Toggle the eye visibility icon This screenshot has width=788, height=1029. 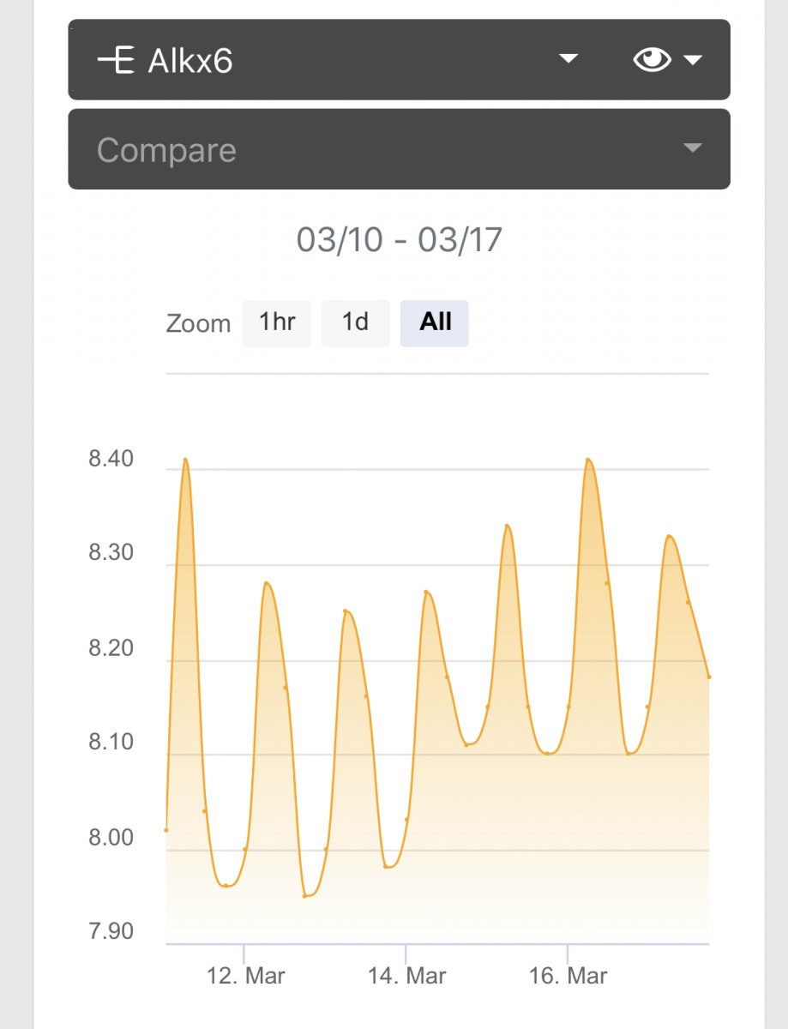tap(652, 60)
